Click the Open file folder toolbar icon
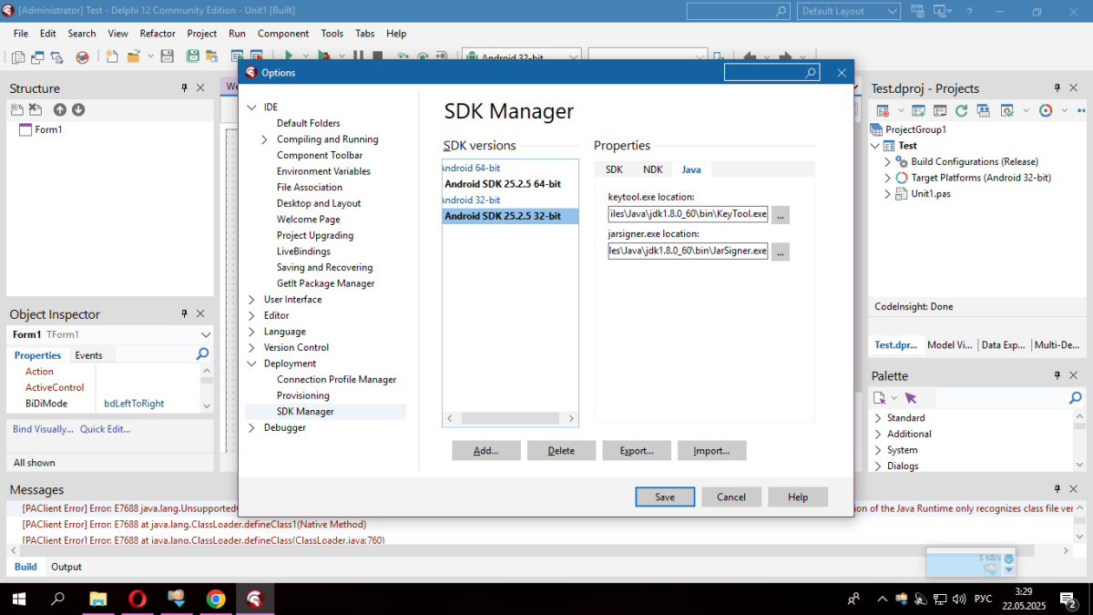The height and width of the screenshot is (615, 1093). pos(134,56)
